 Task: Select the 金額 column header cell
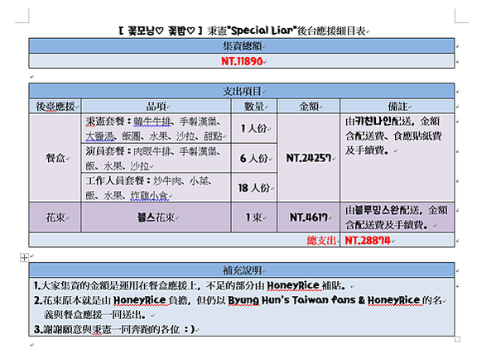click(x=309, y=107)
